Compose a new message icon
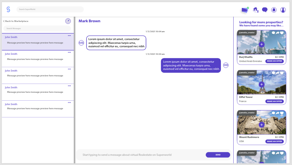Screen dimensions: 292x165 pos(68,21)
